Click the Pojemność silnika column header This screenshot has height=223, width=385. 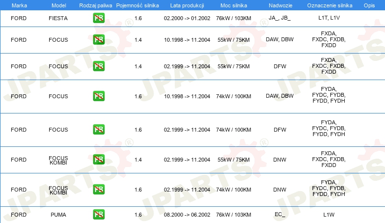(x=137, y=5)
